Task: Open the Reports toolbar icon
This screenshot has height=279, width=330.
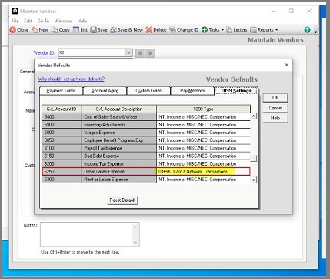Action: 253,30
